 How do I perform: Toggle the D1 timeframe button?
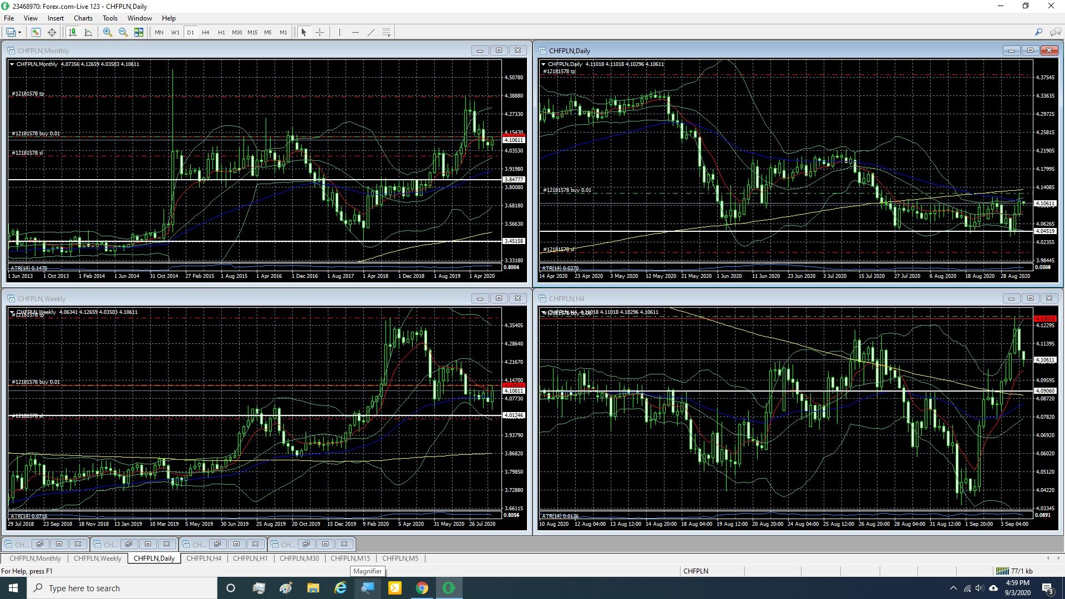190,32
